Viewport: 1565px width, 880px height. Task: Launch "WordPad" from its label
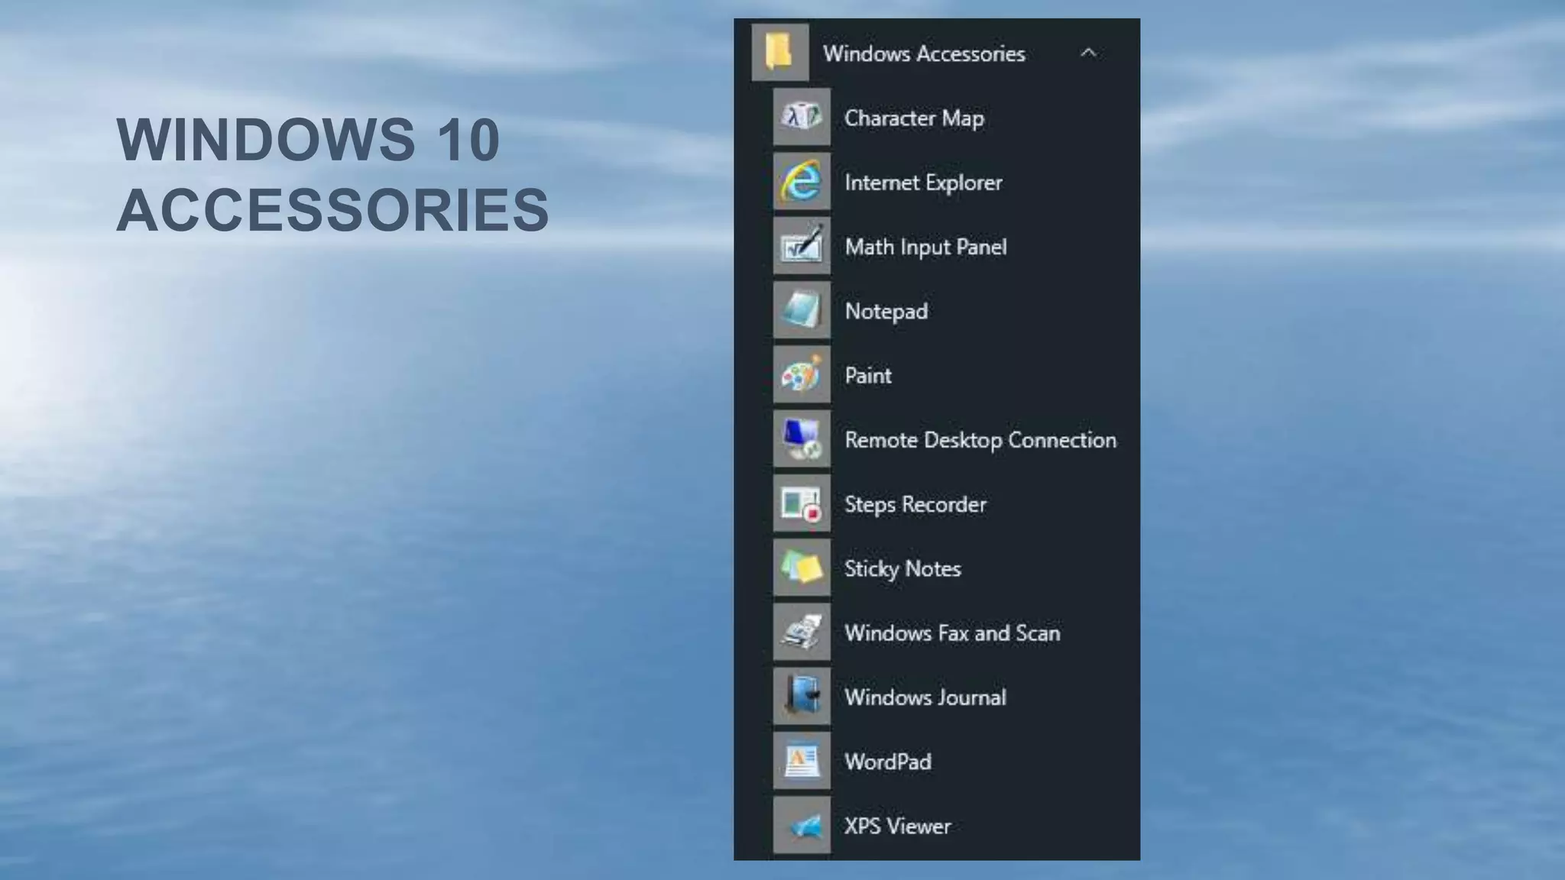(x=888, y=762)
